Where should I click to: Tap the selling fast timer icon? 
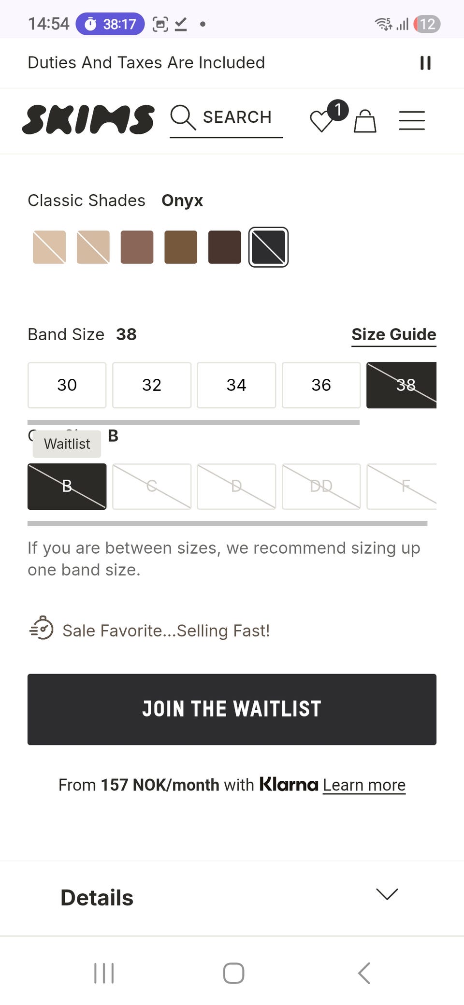click(42, 628)
